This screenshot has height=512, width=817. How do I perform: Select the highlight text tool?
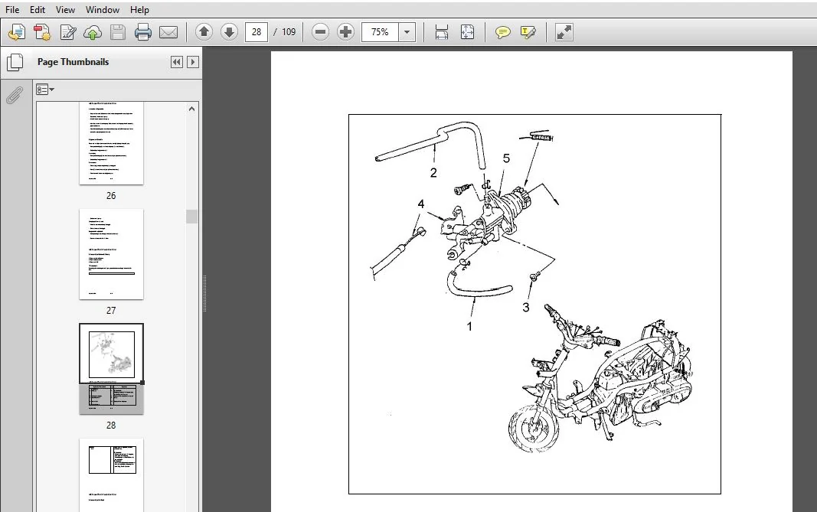[x=528, y=32]
